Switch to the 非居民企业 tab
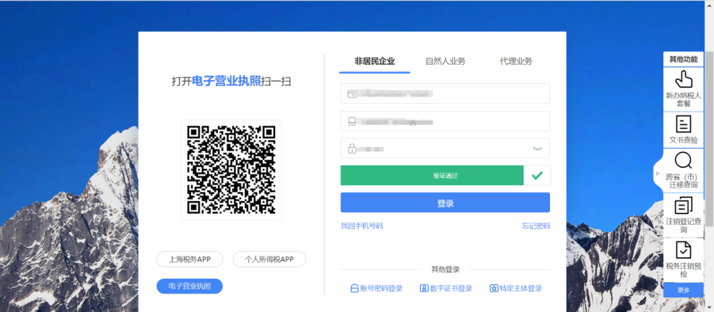714x312 pixels. 374,61
